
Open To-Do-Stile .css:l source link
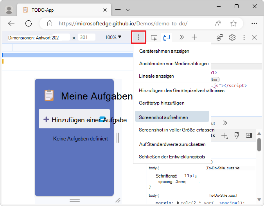pos(223,195)
